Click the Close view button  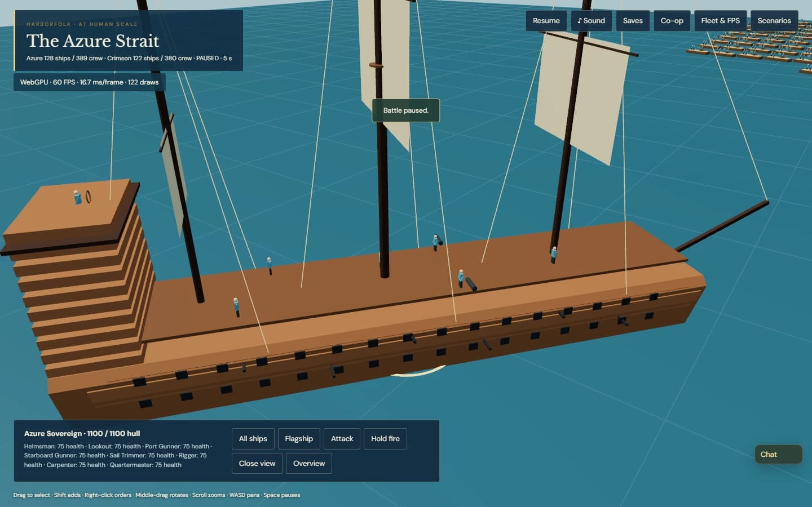(257, 464)
